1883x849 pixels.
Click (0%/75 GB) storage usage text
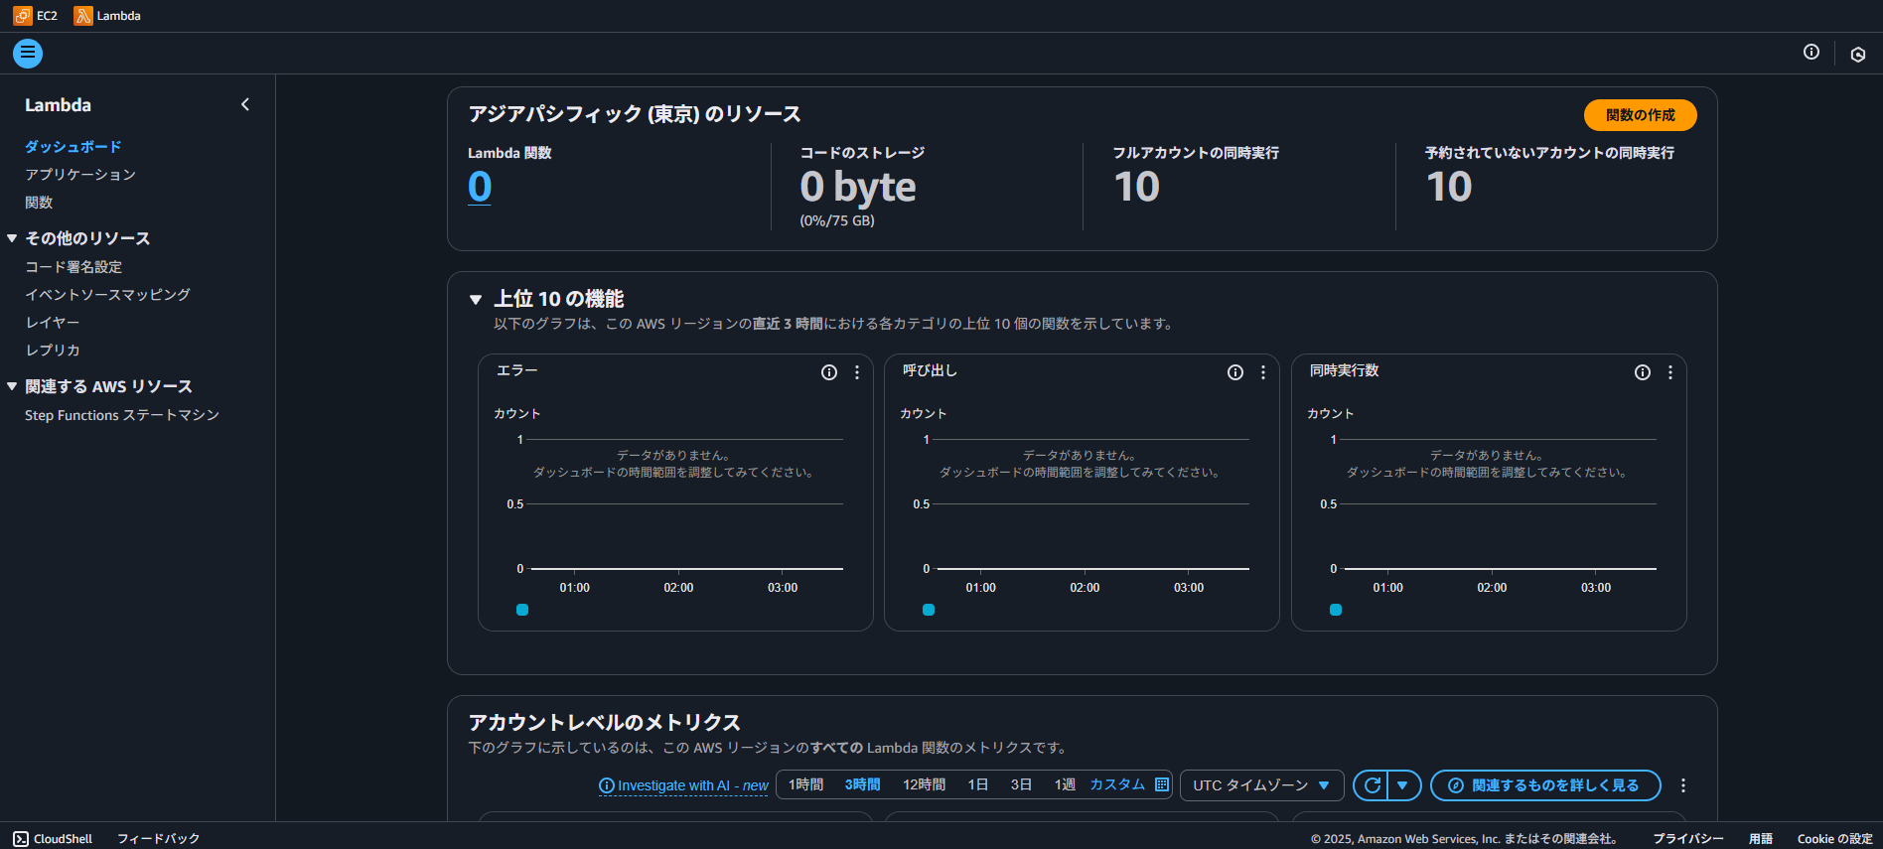pyautogui.click(x=837, y=220)
